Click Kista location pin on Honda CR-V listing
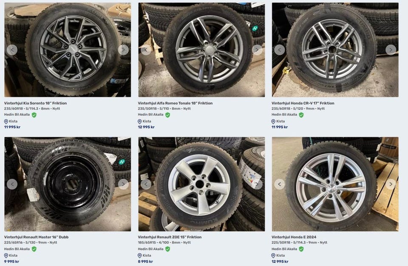Screen dimensions: 408x266 coord(274,121)
